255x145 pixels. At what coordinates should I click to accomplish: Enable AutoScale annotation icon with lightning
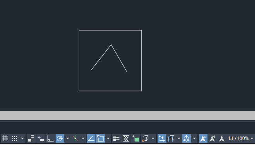click(x=212, y=138)
